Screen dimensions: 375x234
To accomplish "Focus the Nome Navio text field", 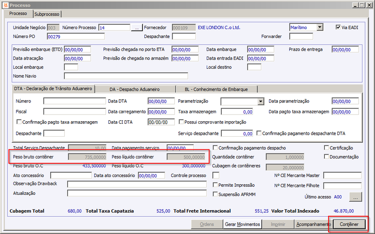I will point(126,76).
